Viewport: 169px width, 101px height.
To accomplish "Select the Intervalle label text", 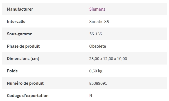I will pos(16,22).
